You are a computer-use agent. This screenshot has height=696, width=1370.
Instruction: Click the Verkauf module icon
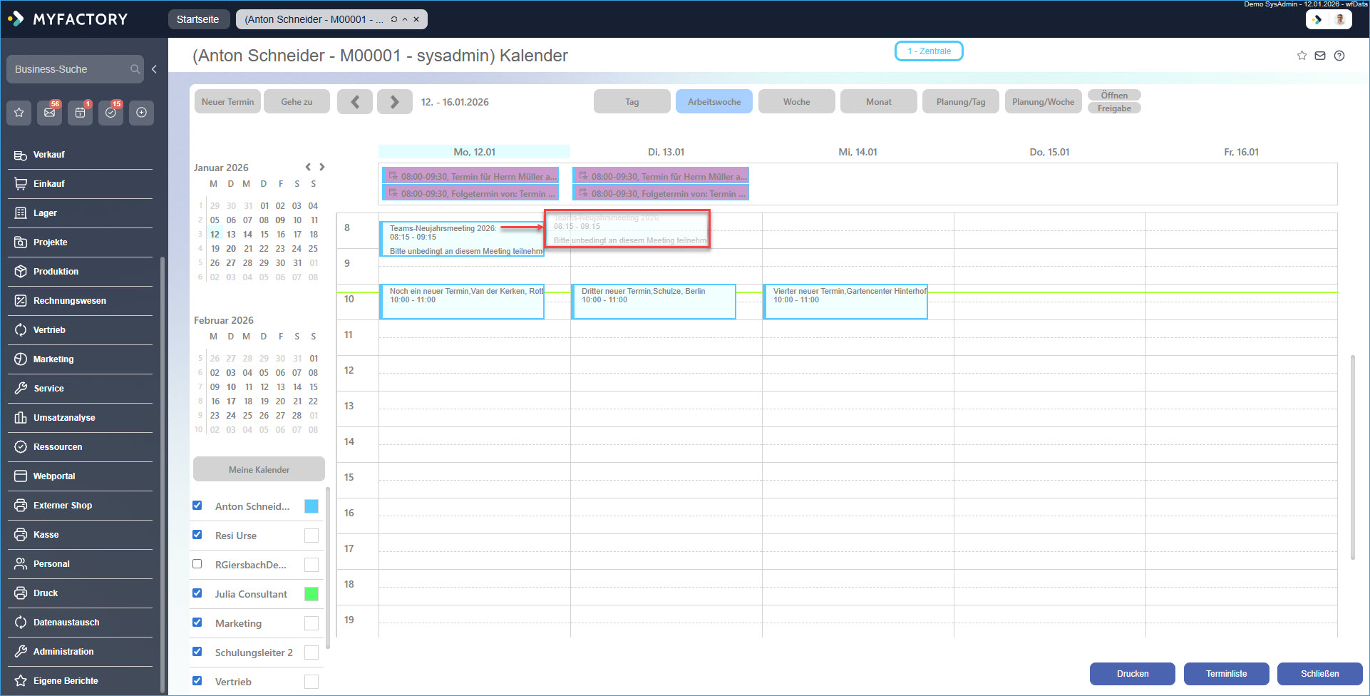click(21, 155)
